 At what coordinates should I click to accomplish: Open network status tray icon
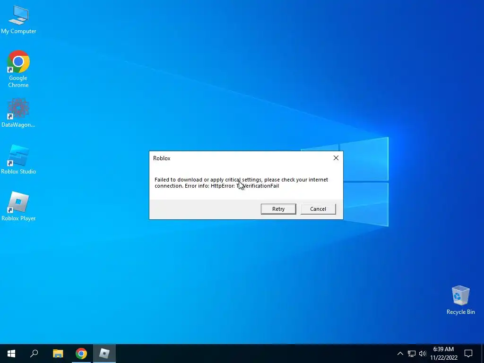tap(412, 354)
